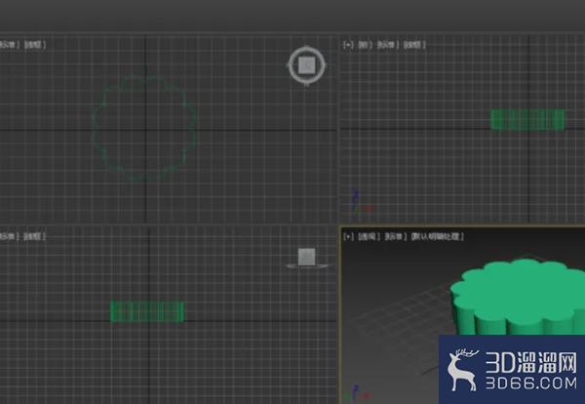The height and width of the screenshot is (404, 585).
Task: Open the wireframe label in the bottom-left viewport
Action: pos(34,237)
